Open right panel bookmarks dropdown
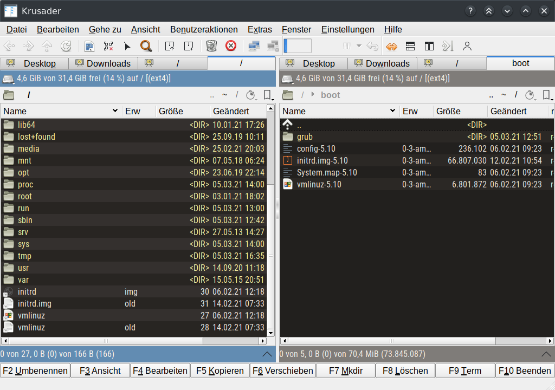555x390 pixels. pyautogui.click(x=547, y=95)
